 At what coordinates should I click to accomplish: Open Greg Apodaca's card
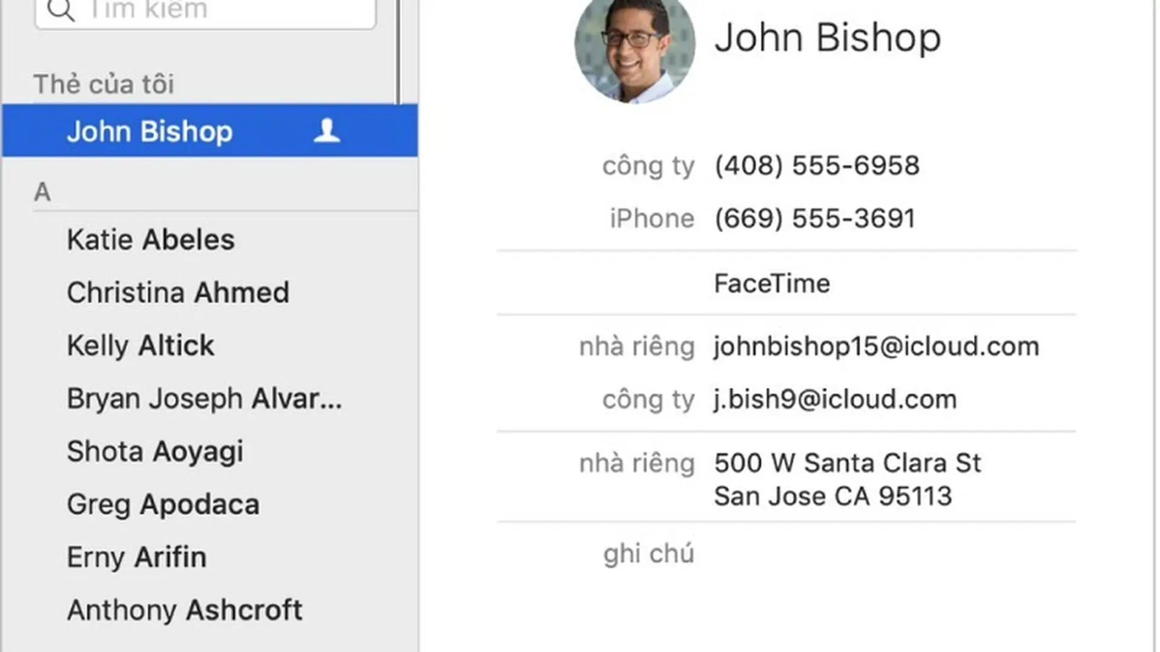(x=163, y=505)
